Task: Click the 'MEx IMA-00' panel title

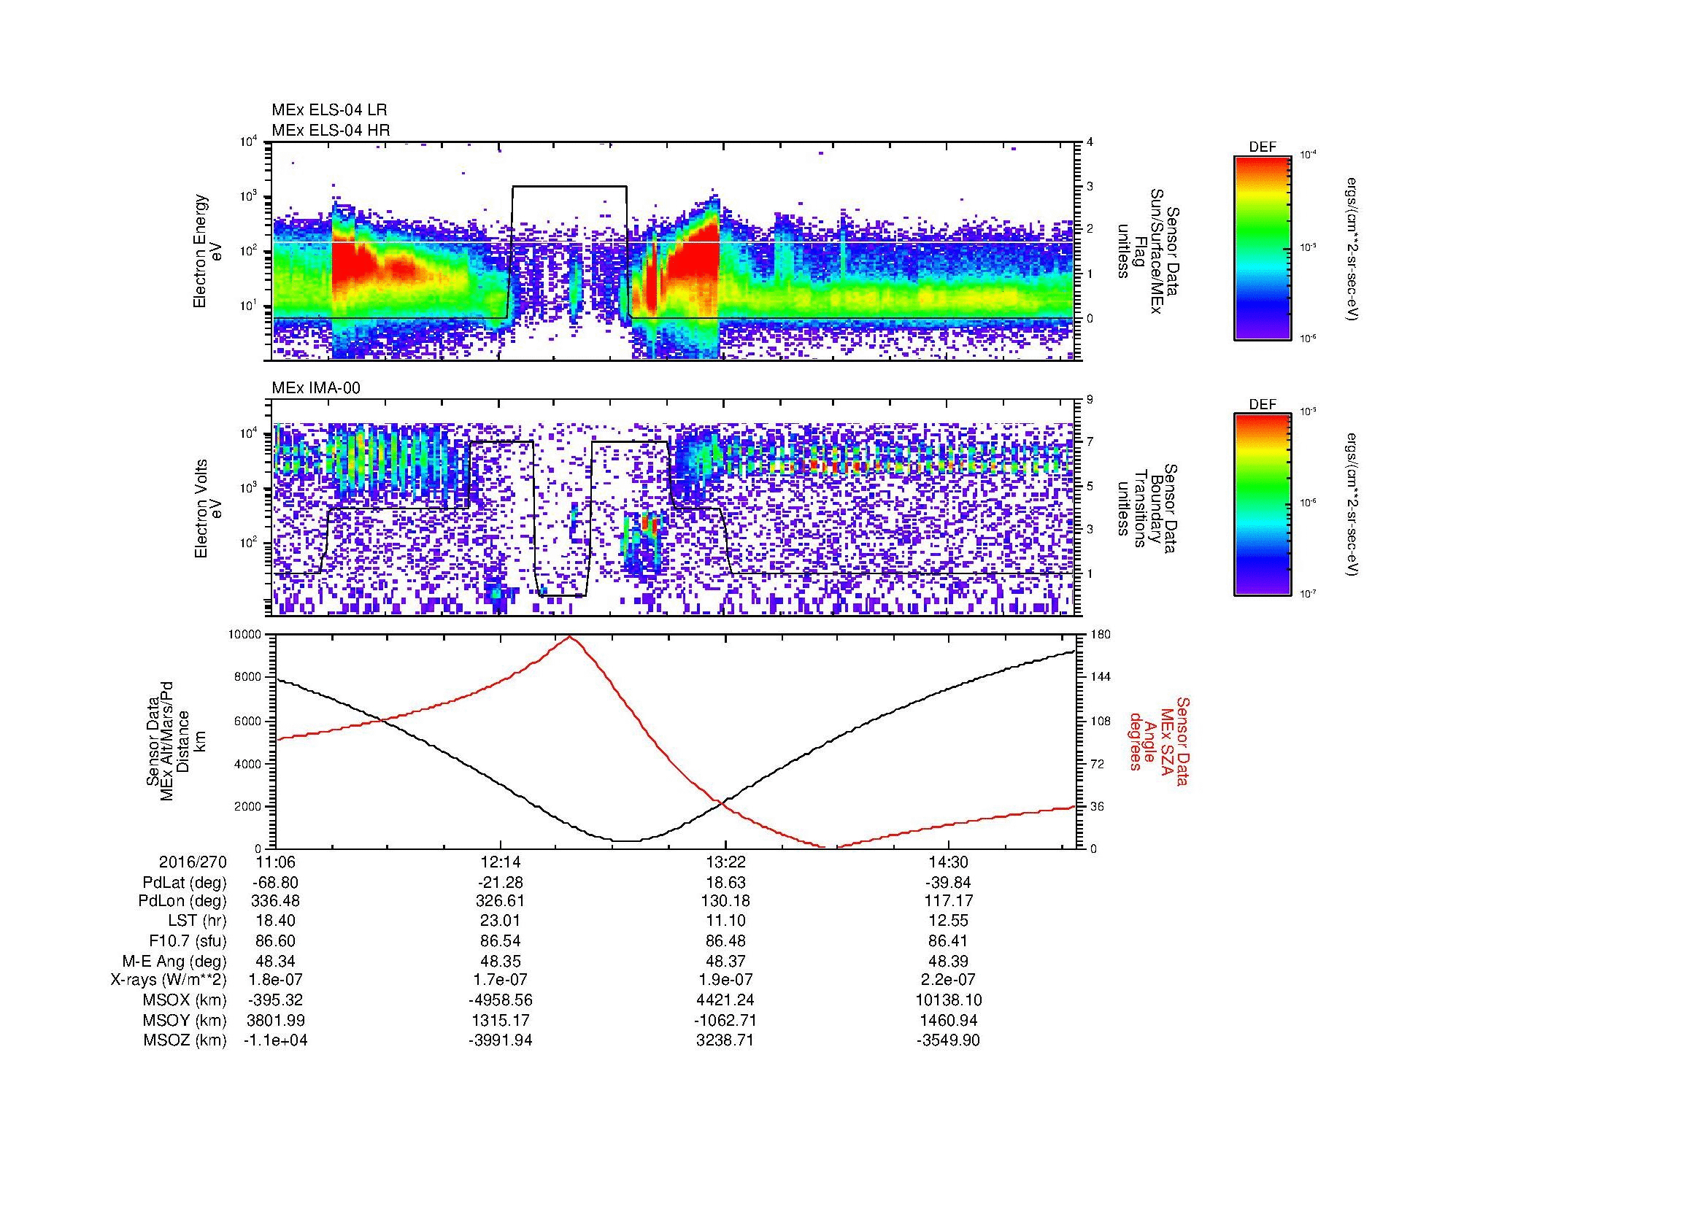Action: click(x=316, y=388)
